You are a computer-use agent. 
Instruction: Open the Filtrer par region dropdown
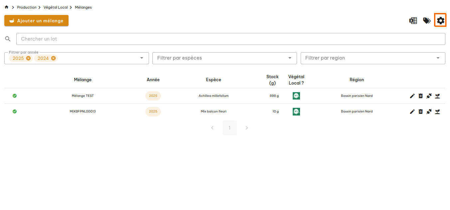tap(373, 58)
